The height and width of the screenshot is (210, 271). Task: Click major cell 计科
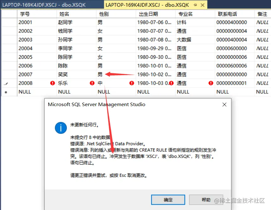195,22
